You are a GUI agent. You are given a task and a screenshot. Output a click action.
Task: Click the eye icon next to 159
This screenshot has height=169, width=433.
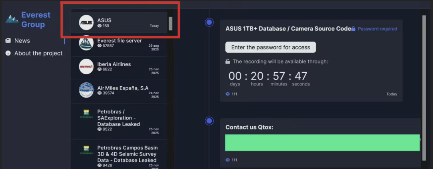(x=99, y=26)
